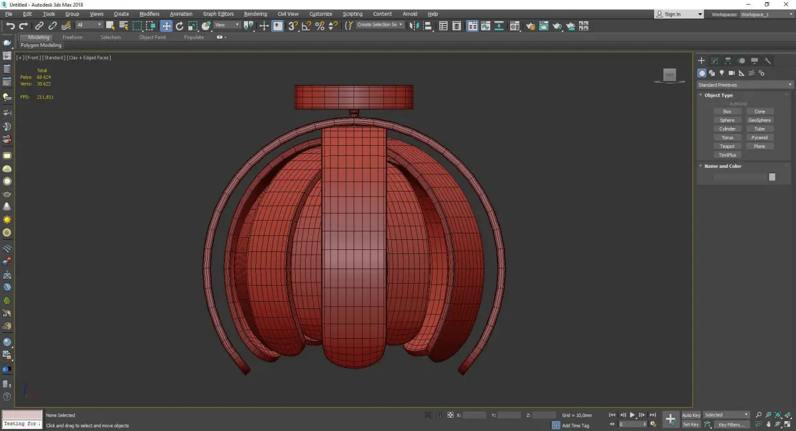The image size is (796, 431).
Task: Open the Mirror tool
Action: tap(414, 26)
